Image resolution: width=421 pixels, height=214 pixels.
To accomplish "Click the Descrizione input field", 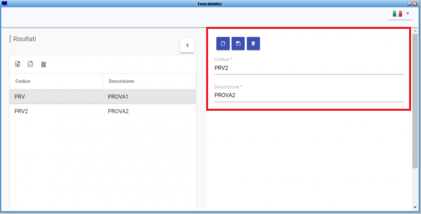I will 309,95.
